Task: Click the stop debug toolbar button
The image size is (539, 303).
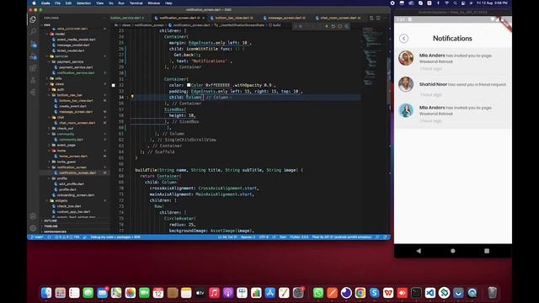Action: pos(340,26)
